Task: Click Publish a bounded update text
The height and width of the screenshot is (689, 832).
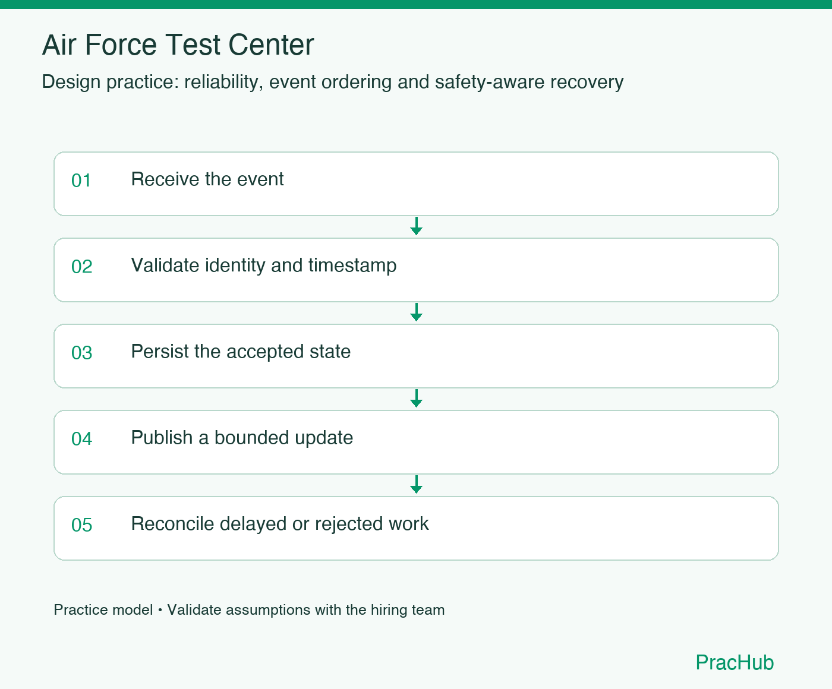Action: pos(242,438)
